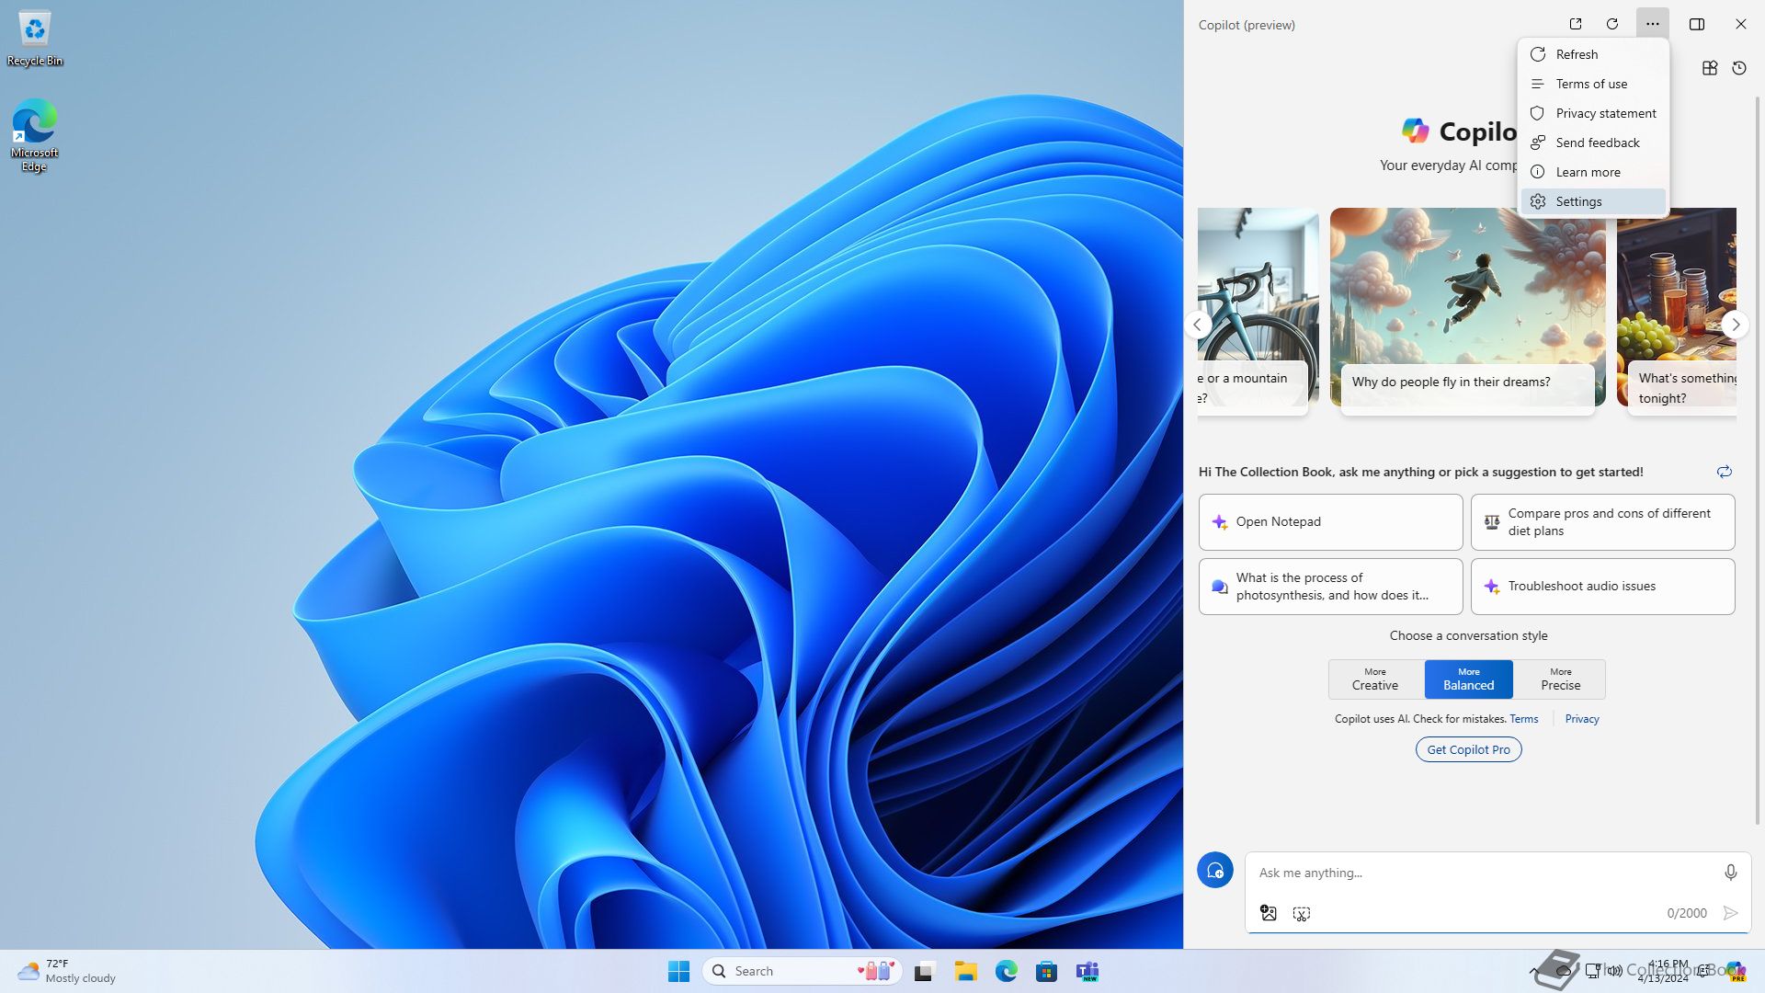1765x993 pixels.
Task: Show hidden icons with the tray chevron
Action: [x=1534, y=971]
